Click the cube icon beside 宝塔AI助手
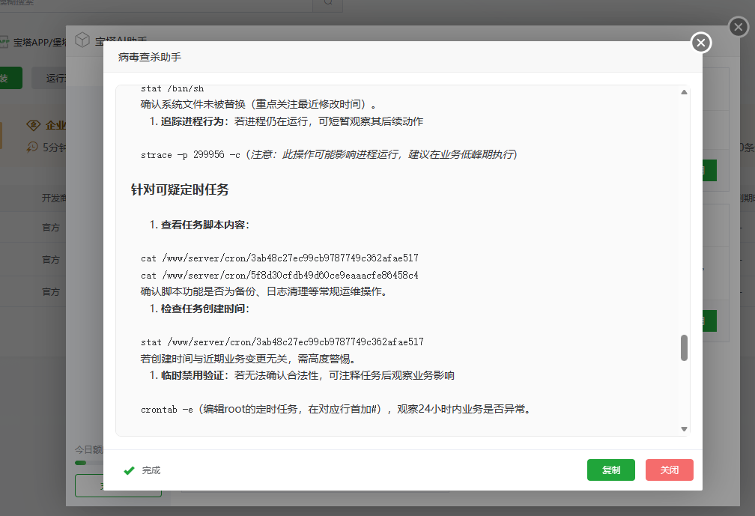Image resolution: width=755 pixels, height=516 pixels. click(82, 40)
